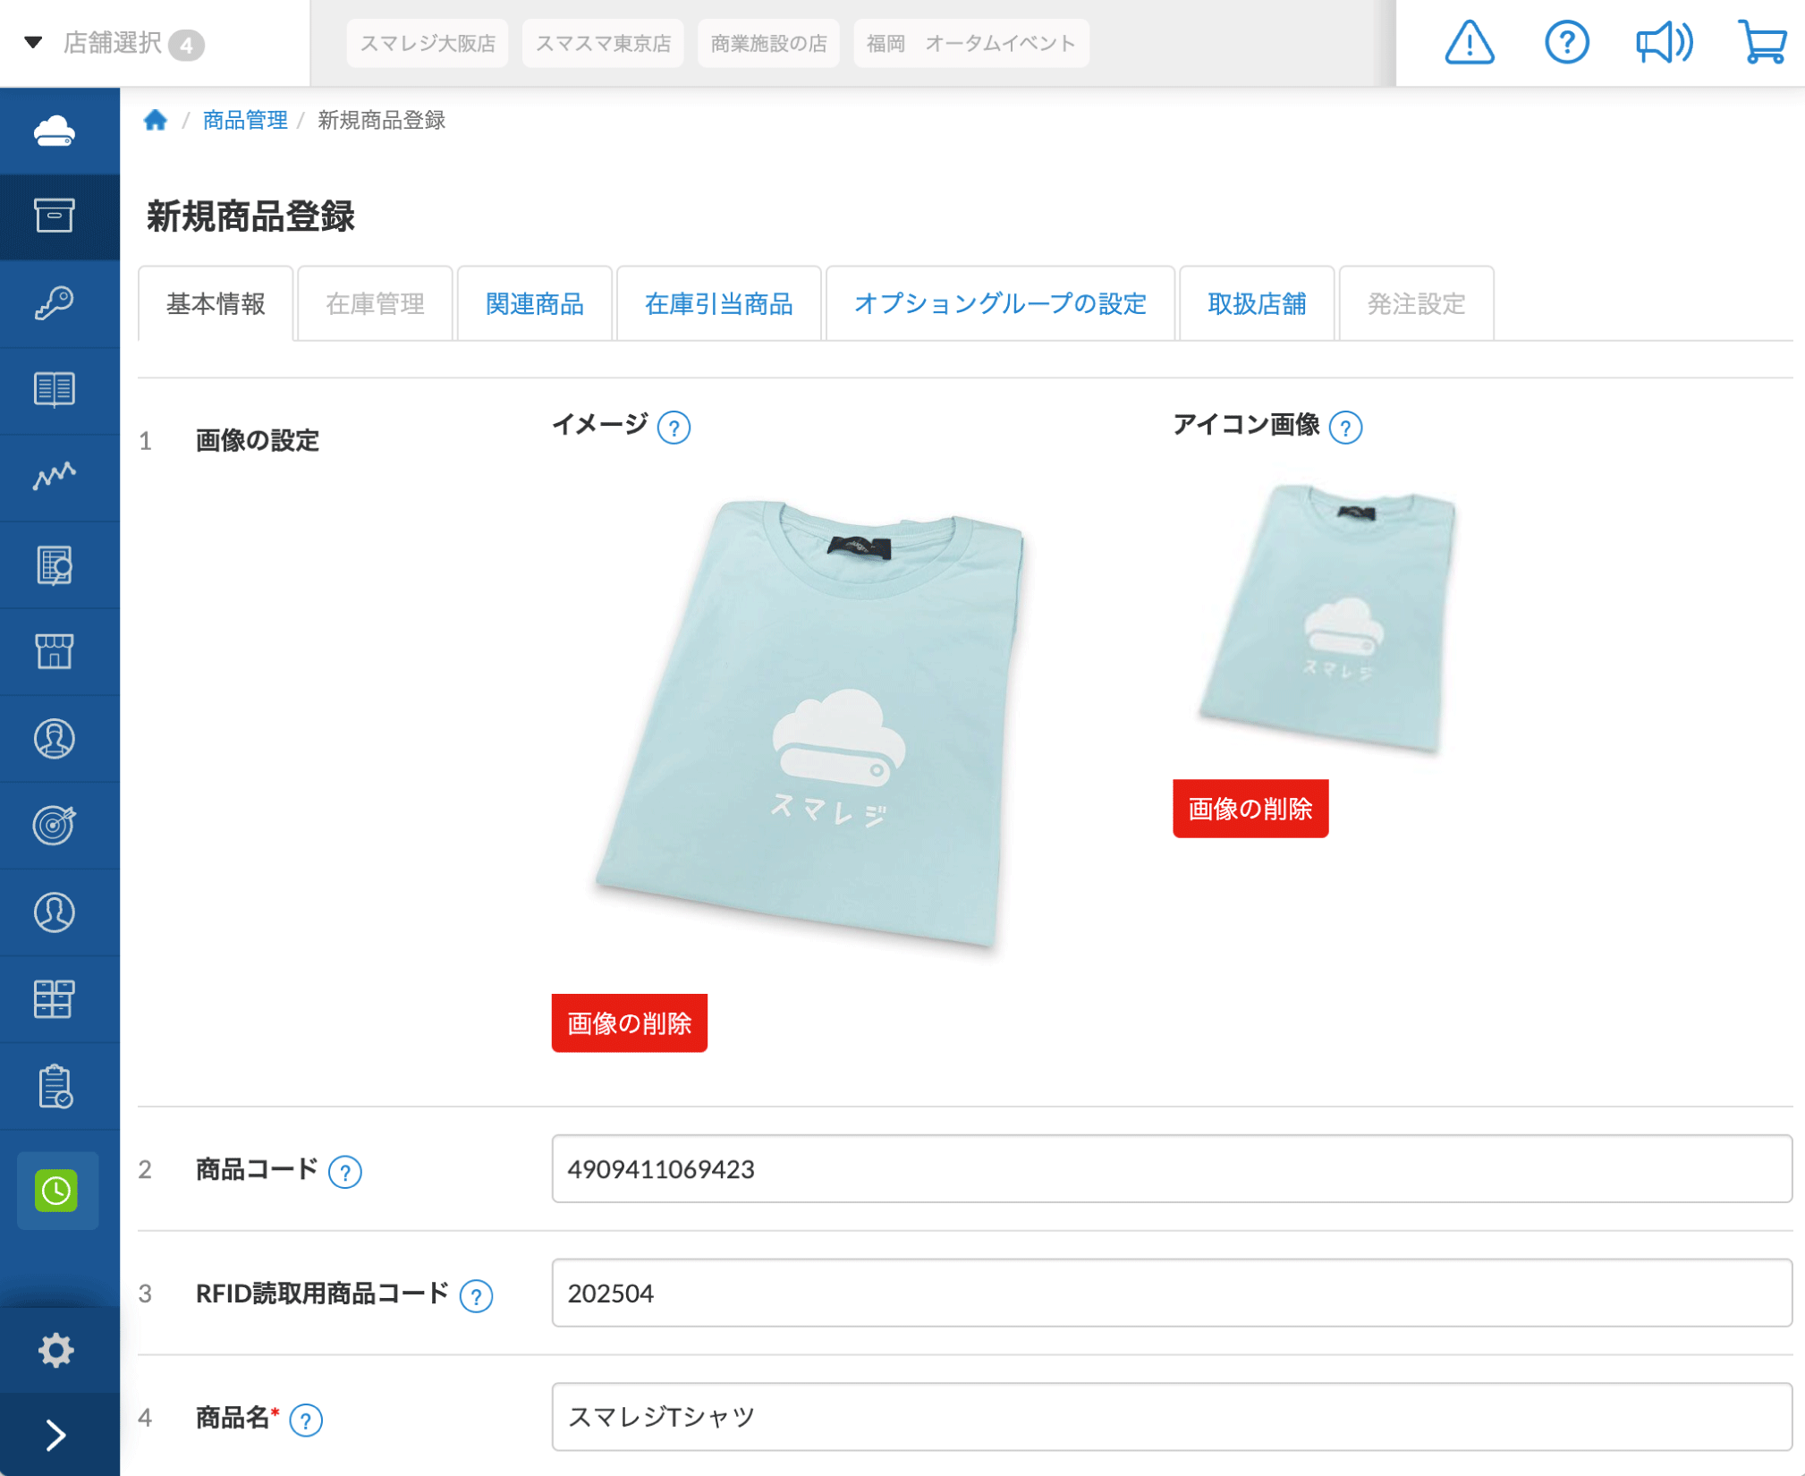Open the help question mark icon in header

coord(1566,42)
